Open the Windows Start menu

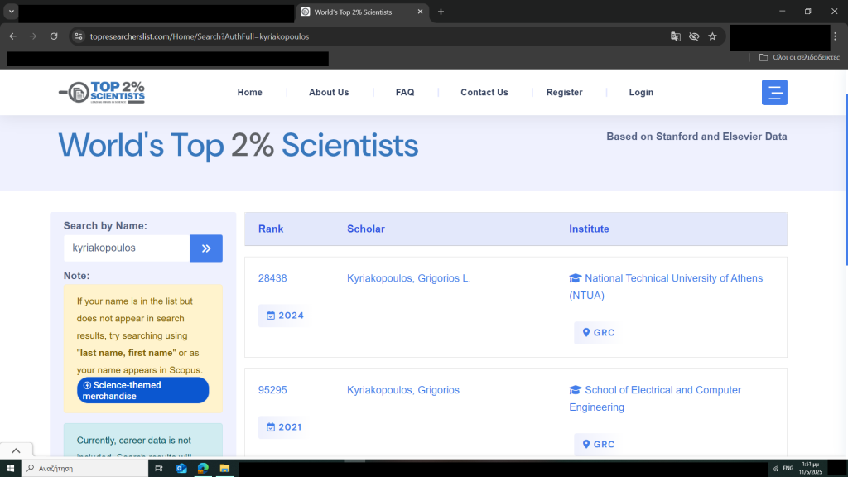point(10,469)
